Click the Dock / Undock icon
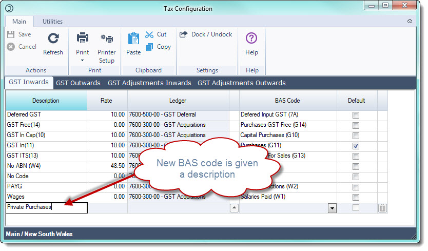This screenshot has width=428, height=251. click(184, 34)
